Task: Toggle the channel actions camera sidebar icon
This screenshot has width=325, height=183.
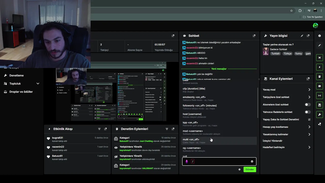Action: (x=319, y=105)
